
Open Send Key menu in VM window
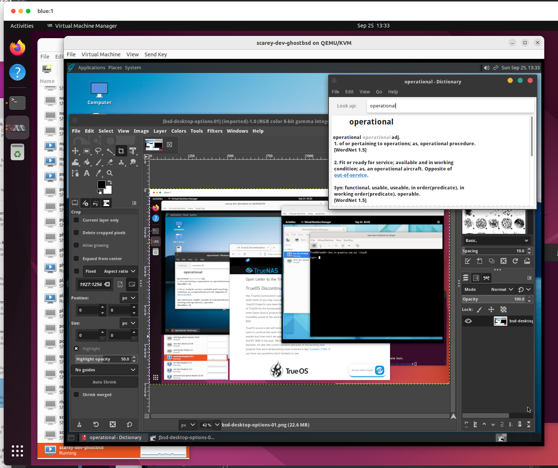point(156,54)
